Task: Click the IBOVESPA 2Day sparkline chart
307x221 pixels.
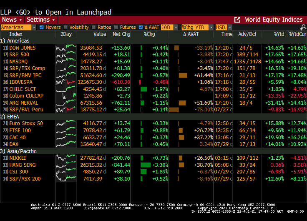Action: [x=66, y=82]
